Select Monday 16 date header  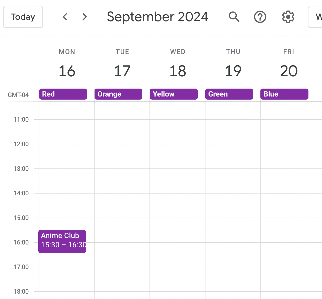point(67,71)
